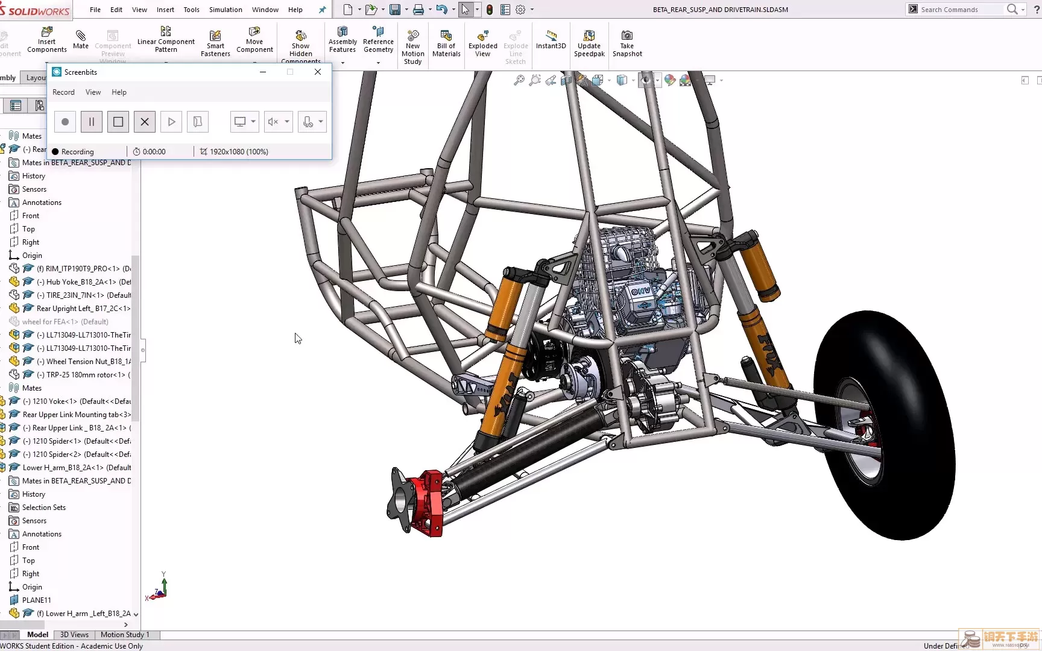This screenshot has width=1042, height=651.
Task: Click New document icon
Action: click(x=348, y=10)
